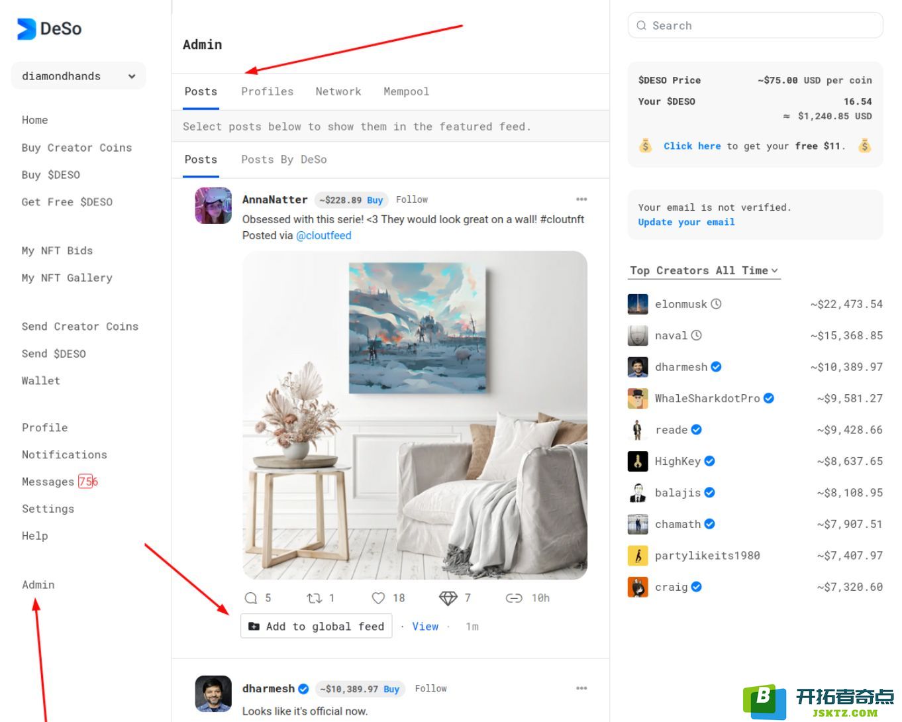Expand the diamondhands account dropdown
The width and height of the screenshot is (902, 722).
click(x=79, y=76)
